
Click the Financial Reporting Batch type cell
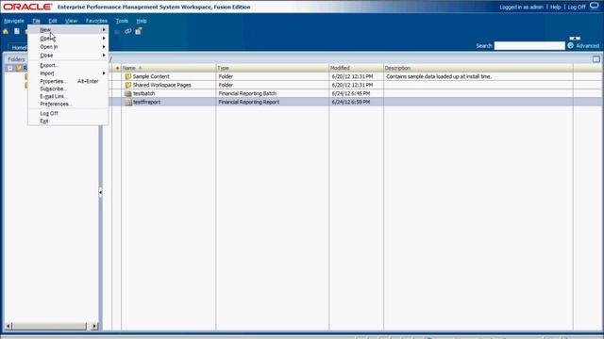pos(247,93)
